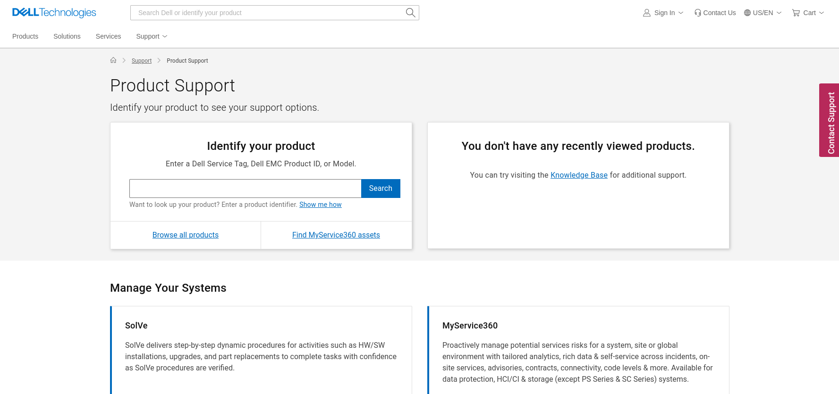Click the globe icon beside US/EN
This screenshot has height=394, width=839.
747,13
